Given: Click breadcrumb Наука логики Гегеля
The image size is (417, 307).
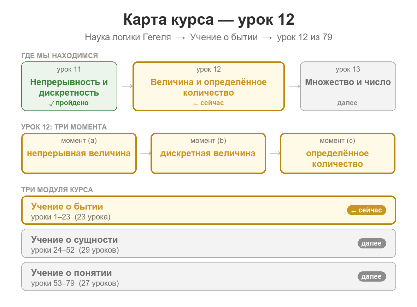Looking at the screenshot, I should pyautogui.click(x=128, y=37).
